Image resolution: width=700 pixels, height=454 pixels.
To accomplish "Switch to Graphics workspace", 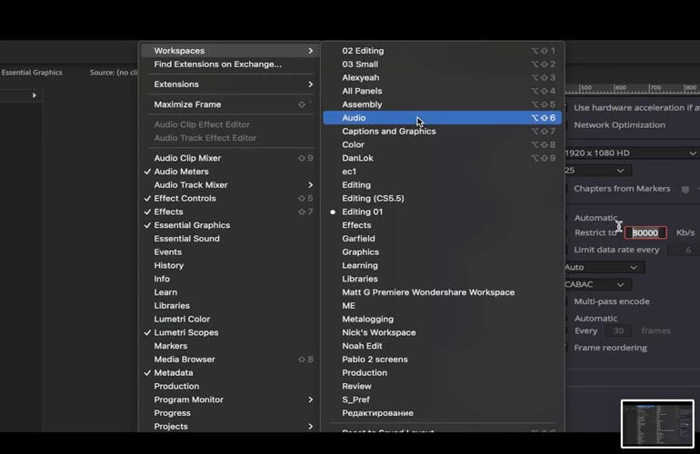I will click(443, 252).
